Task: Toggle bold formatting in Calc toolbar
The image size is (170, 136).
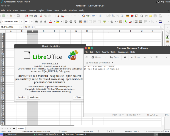Action: pyautogui.click(x=36, y=22)
